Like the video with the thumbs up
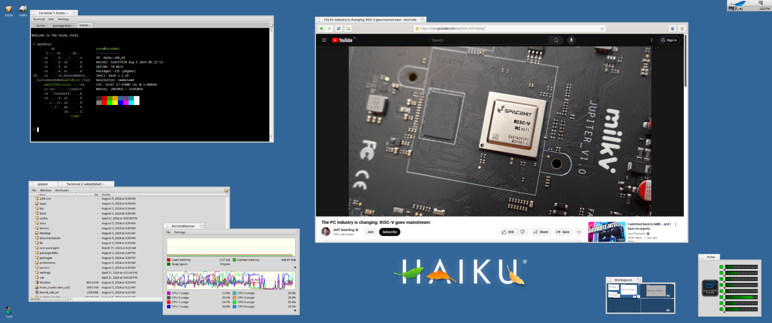 point(508,232)
